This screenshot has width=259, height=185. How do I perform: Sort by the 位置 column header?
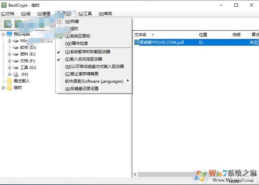[214, 35]
